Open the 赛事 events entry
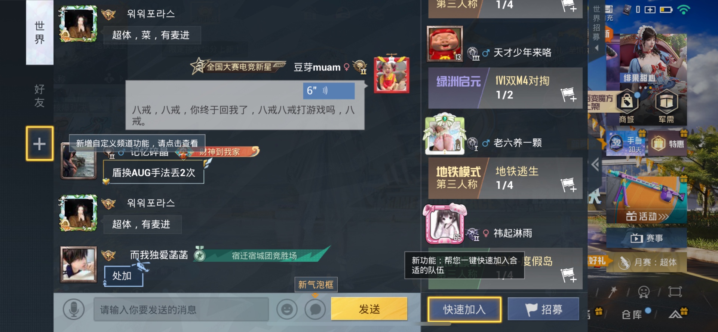The image size is (718, 332). 647,238
